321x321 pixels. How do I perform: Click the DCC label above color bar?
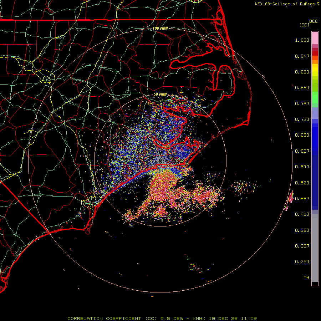tap(313, 21)
